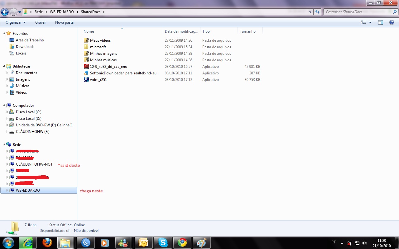Screen dimensions: 399x249
Task: Select Rede in the address breadcrumb
Action: click(x=39, y=12)
